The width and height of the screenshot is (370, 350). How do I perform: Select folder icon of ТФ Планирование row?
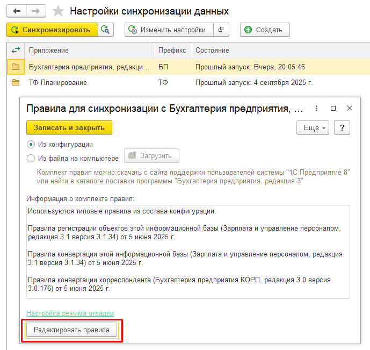point(16,82)
